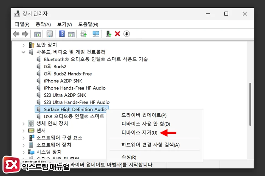Select Bluetooth® 오디오용 인텔® 스마트 사운드 기술
The width and height of the screenshot is (265, 176).
point(96,59)
